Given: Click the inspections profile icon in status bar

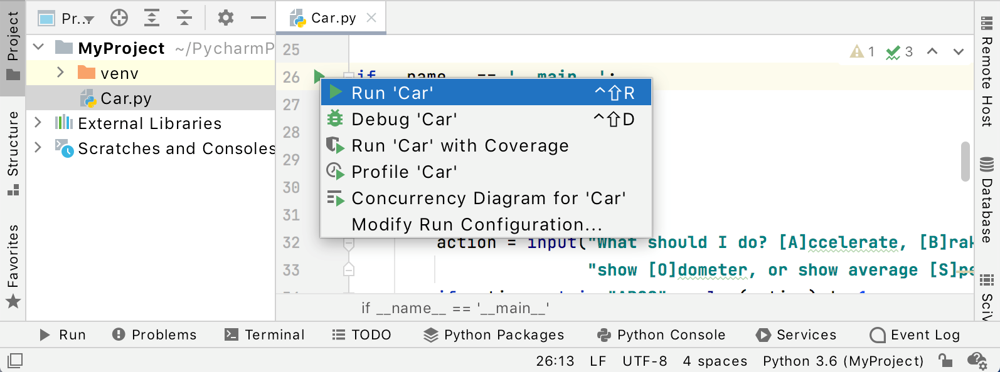Looking at the screenshot, I should click(x=977, y=361).
